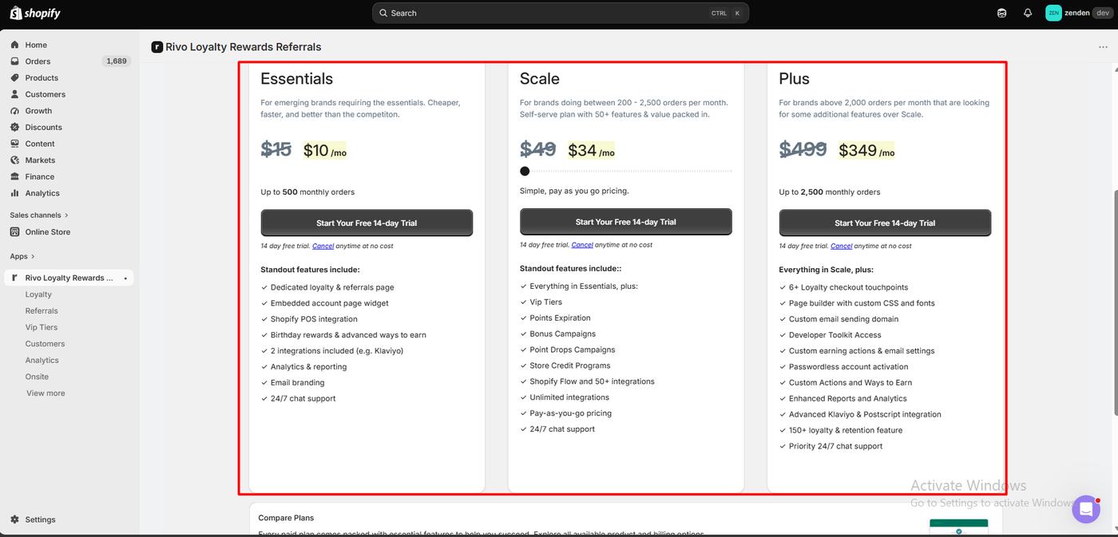
Task: Click 'Passwordless account activation' text
Action: [849, 367]
